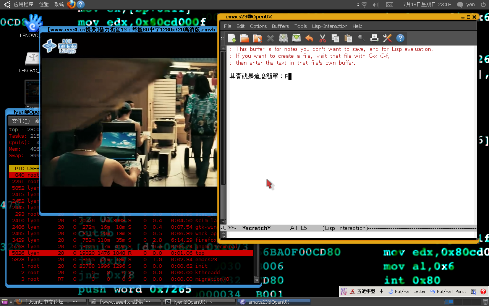Image resolution: width=489 pixels, height=306 pixels.
Task: Click the show-desktop icon in bottom panel
Action: (x=5, y=302)
